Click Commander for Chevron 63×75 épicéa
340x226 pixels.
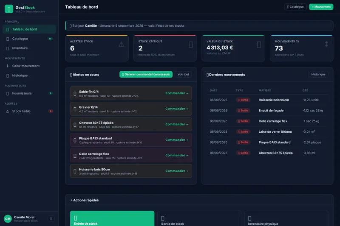click(x=177, y=124)
